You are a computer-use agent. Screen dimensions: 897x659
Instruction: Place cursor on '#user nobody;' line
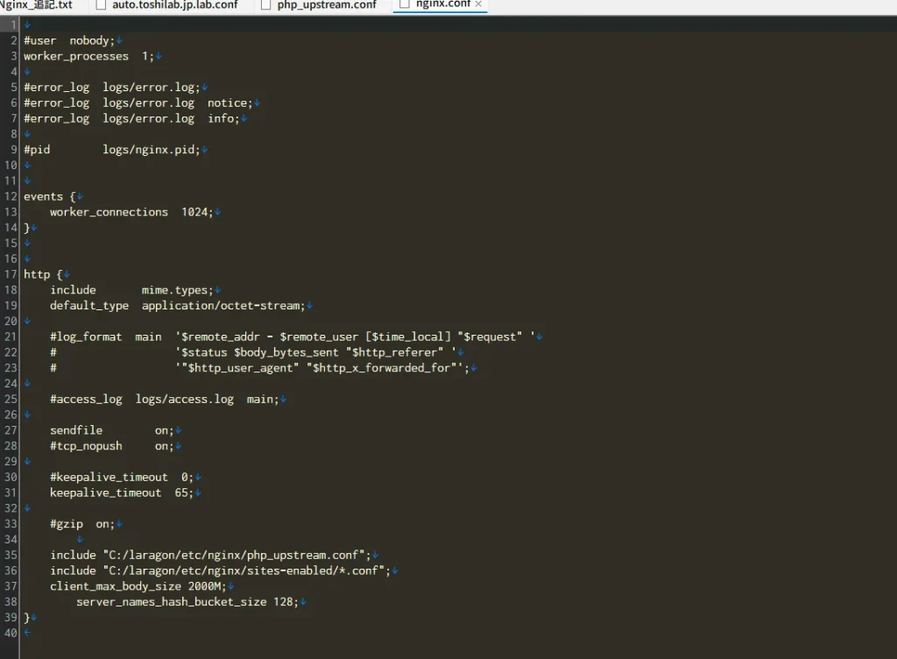(68, 40)
